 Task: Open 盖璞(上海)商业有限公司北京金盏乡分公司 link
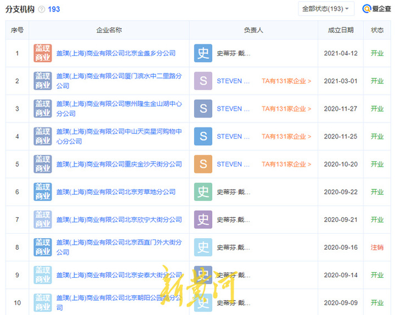[x=116, y=53]
